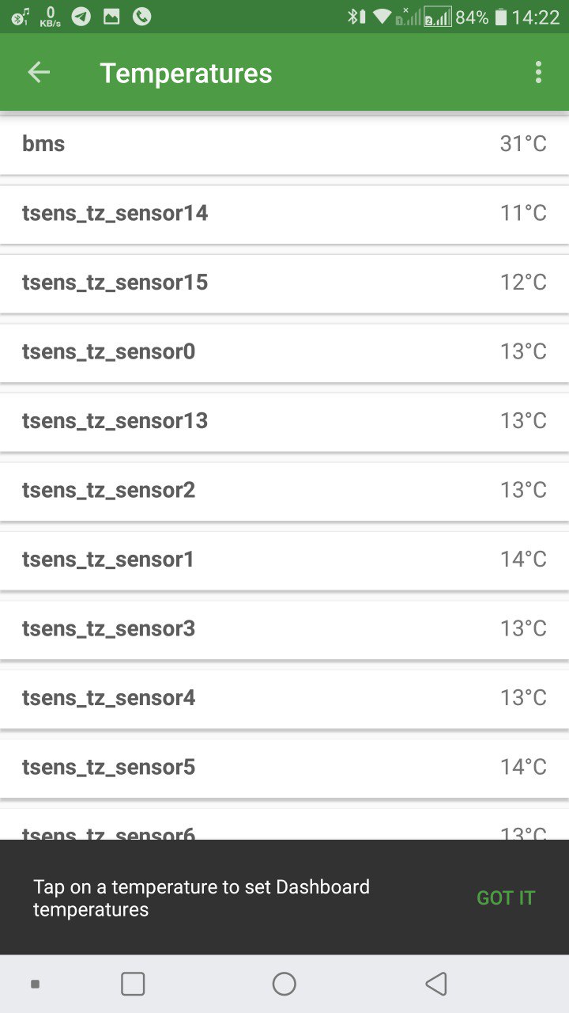The height and width of the screenshot is (1013, 569).
Task: Dismiss the hint with GOT IT
Action: (x=506, y=897)
